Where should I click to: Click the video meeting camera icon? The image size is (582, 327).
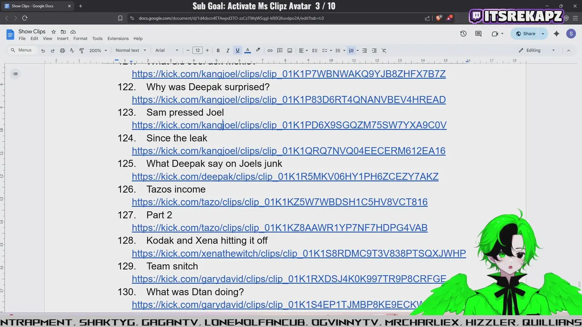click(495, 34)
